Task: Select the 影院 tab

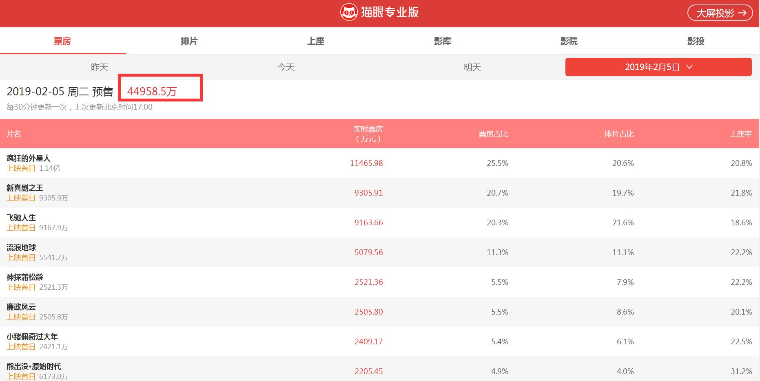Action: pyautogui.click(x=569, y=41)
